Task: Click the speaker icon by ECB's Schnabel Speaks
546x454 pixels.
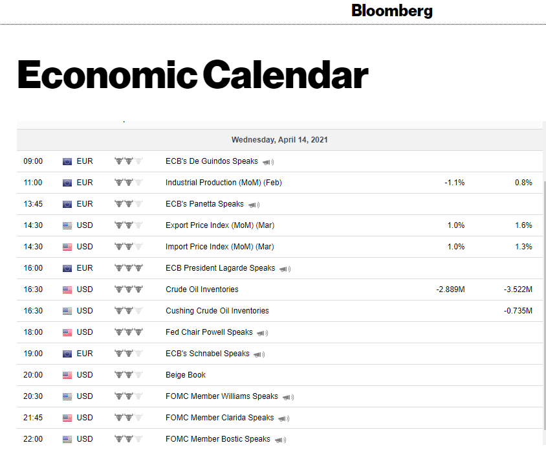Action: pyautogui.click(x=259, y=354)
